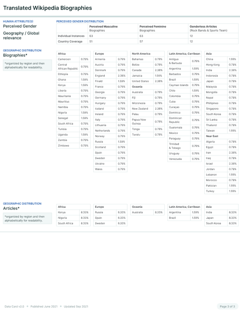Open the "Page 3 of 3" pagination control
The image size is (240, 311).
(x=227, y=306)
